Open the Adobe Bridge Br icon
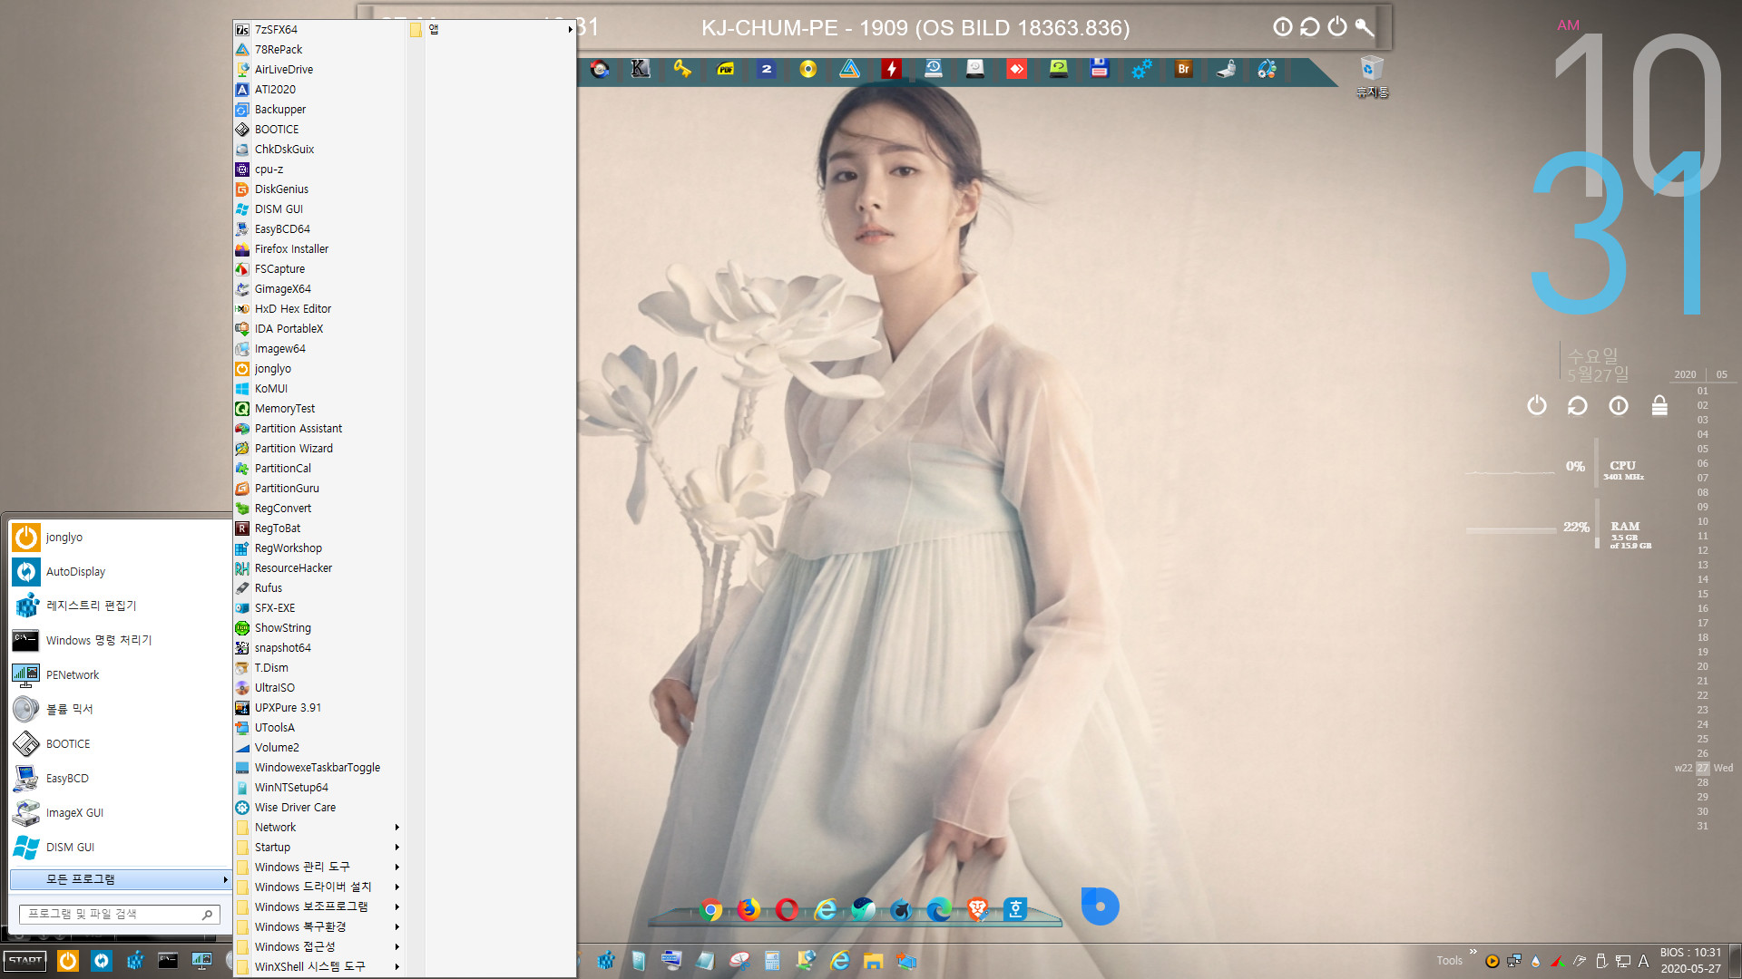The height and width of the screenshot is (979, 1742). coord(1183,69)
